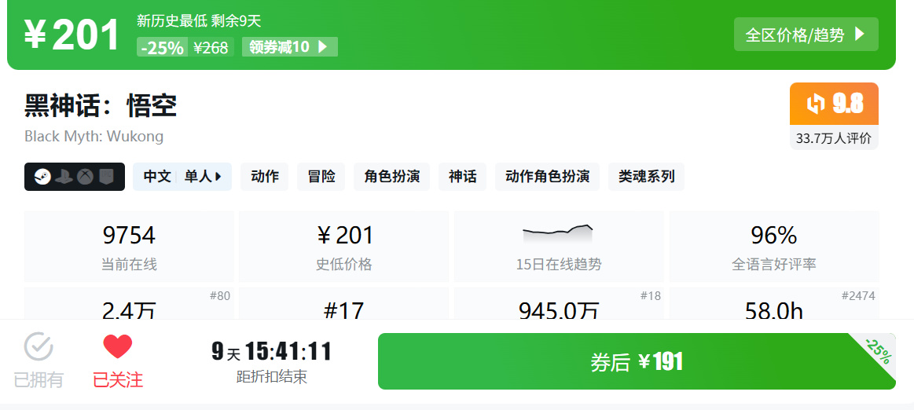Click the 2.4万 stat card

pos(129,303)
